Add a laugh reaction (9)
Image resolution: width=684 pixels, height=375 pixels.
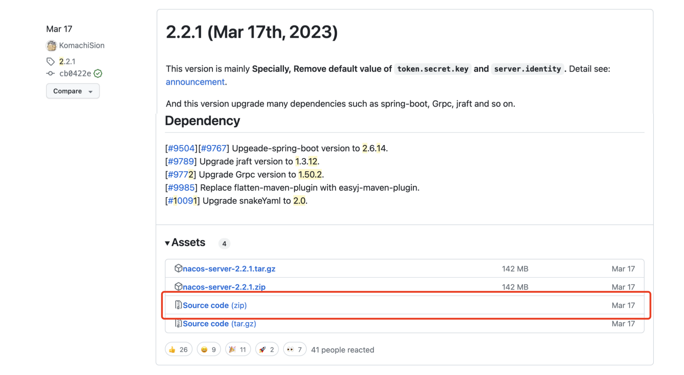tap(209, 349)
